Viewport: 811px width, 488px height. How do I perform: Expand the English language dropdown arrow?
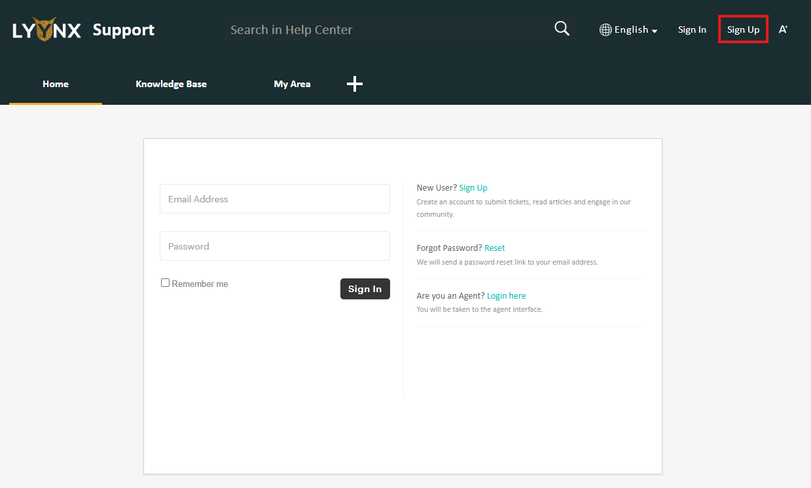pos(655,31)
